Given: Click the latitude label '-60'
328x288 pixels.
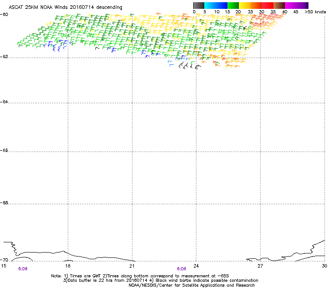Looking at the screenshot, I should [x=4, y=15].
